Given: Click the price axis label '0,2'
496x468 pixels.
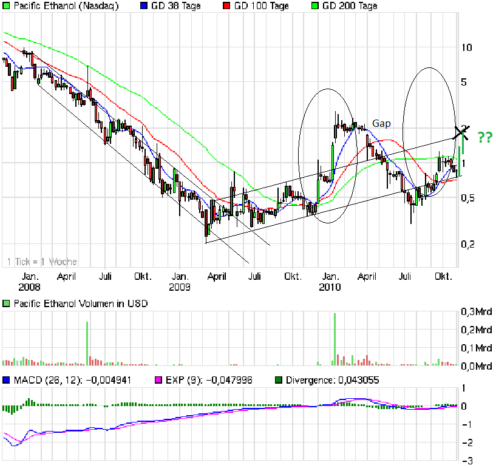Looking at the screenshot, I should [467, 244].
